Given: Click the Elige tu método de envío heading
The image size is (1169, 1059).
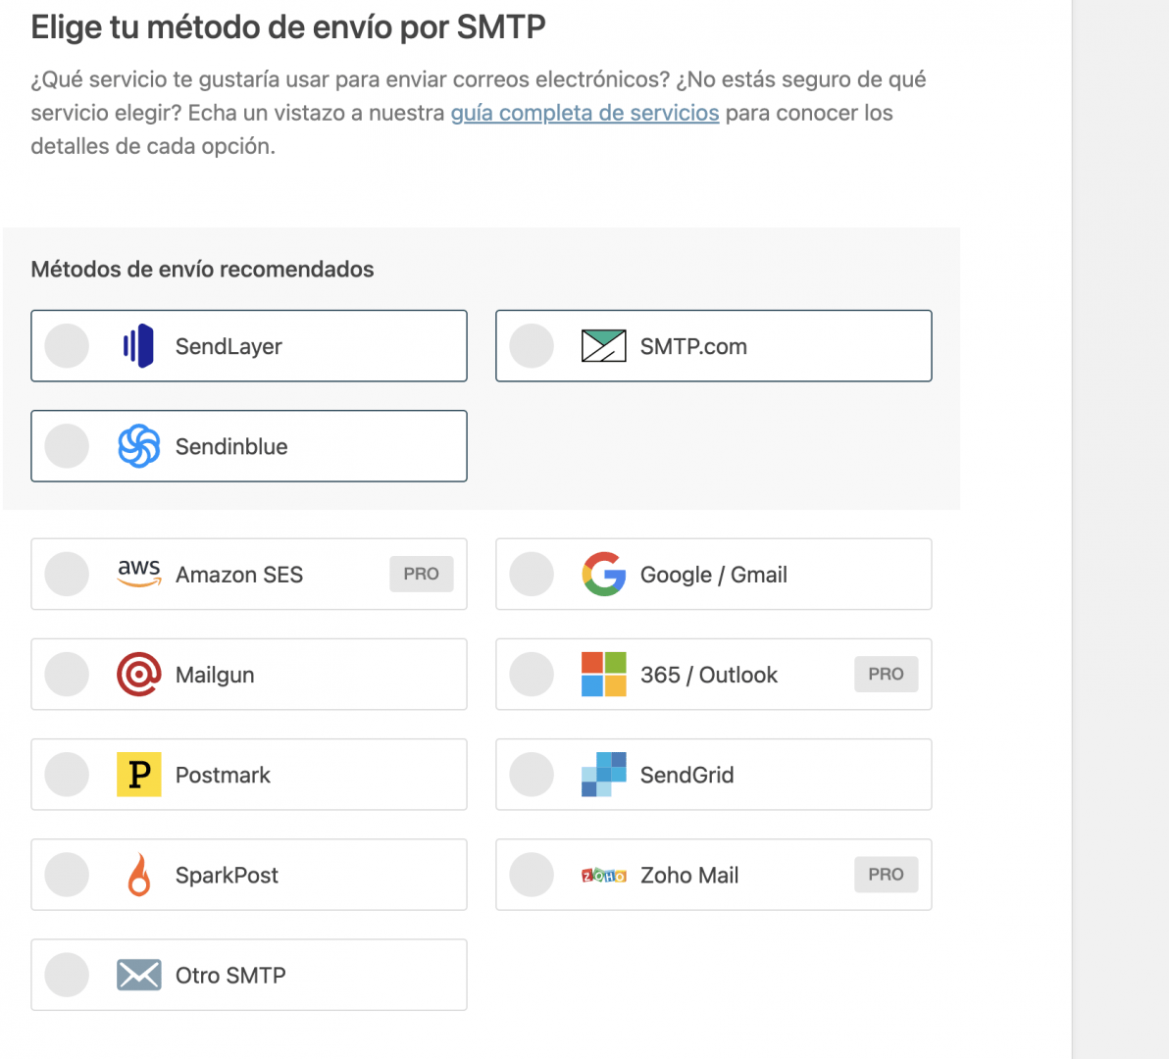Looking at the screenshot, I should tap(287, 27).
